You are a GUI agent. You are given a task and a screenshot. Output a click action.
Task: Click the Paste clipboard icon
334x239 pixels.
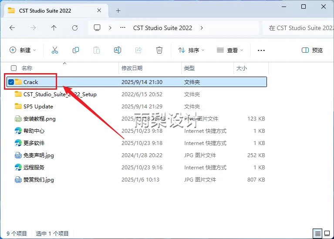[97, 50]
